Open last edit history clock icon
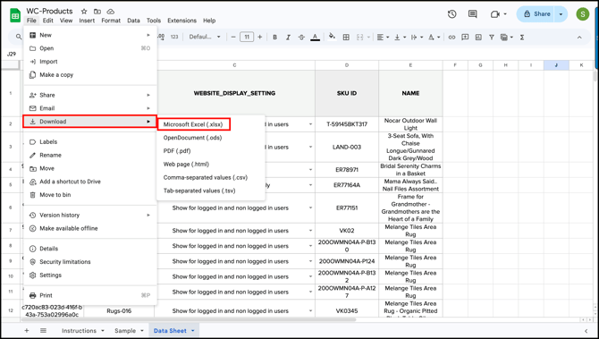 tap(451, 14)
